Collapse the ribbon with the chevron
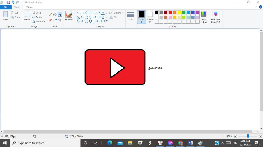Image resolution: width=263 pixels, height=147 pixels. 256,7
